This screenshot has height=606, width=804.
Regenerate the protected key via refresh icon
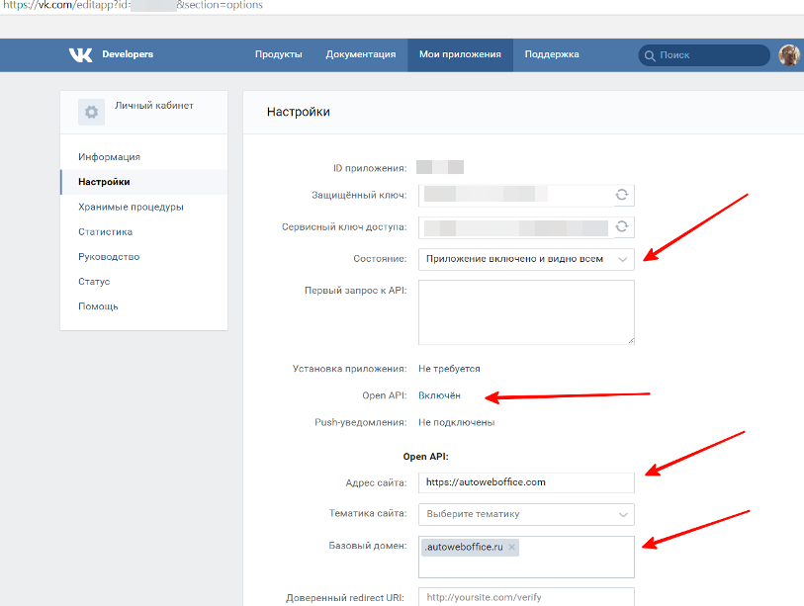coord(622,195)
